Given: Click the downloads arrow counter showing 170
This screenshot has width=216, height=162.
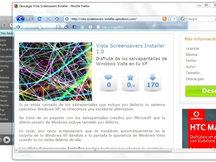Looking at the screenshot, I should click(153, 82).
